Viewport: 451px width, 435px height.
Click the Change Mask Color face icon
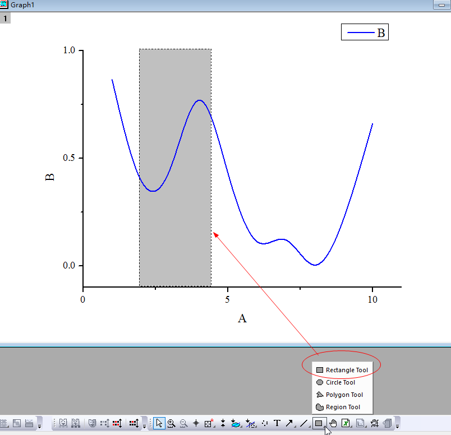(x=92, y=423)
